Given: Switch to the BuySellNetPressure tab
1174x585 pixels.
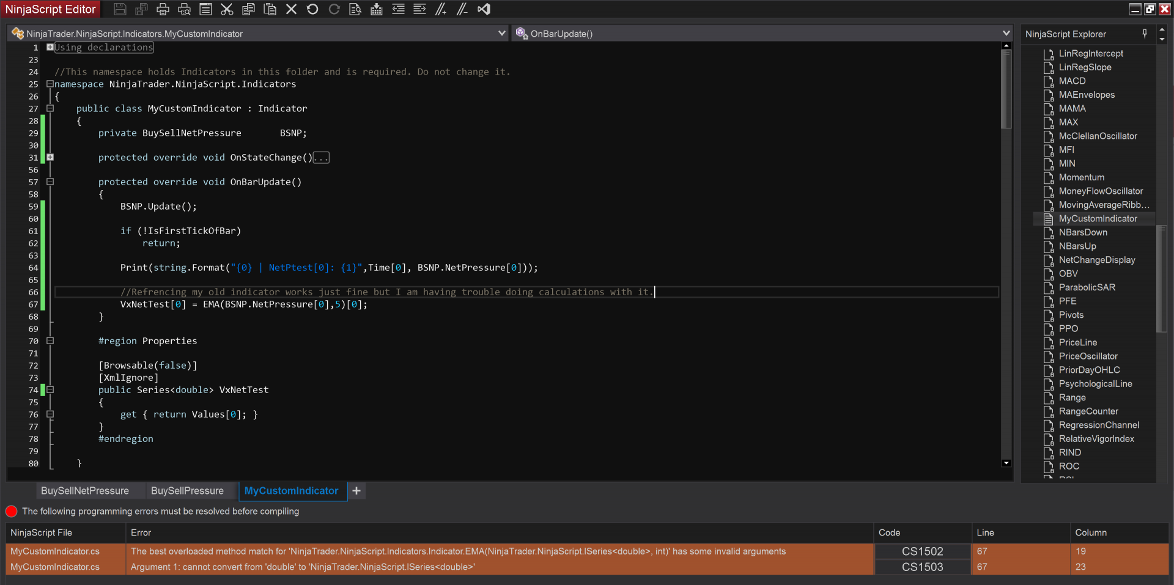Looking at the screenshot, I should [85, 491].
